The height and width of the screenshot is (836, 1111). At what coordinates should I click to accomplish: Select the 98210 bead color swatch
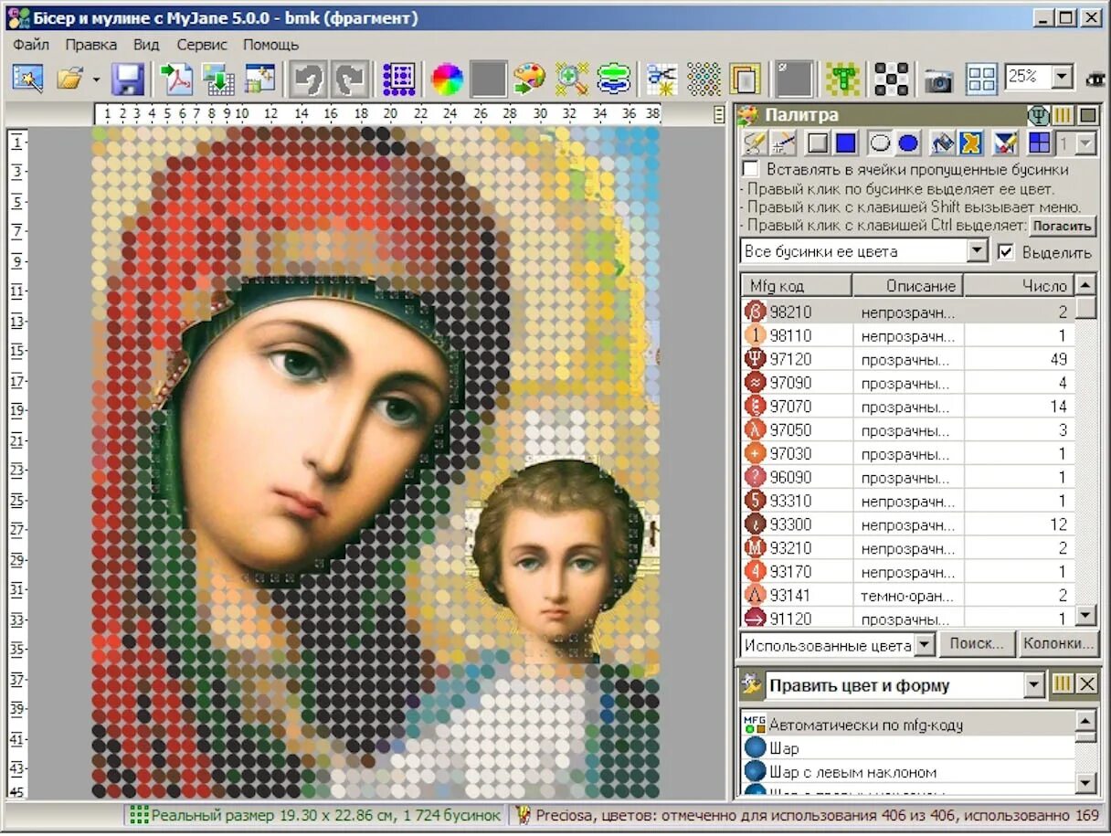(x=755, y=312)
